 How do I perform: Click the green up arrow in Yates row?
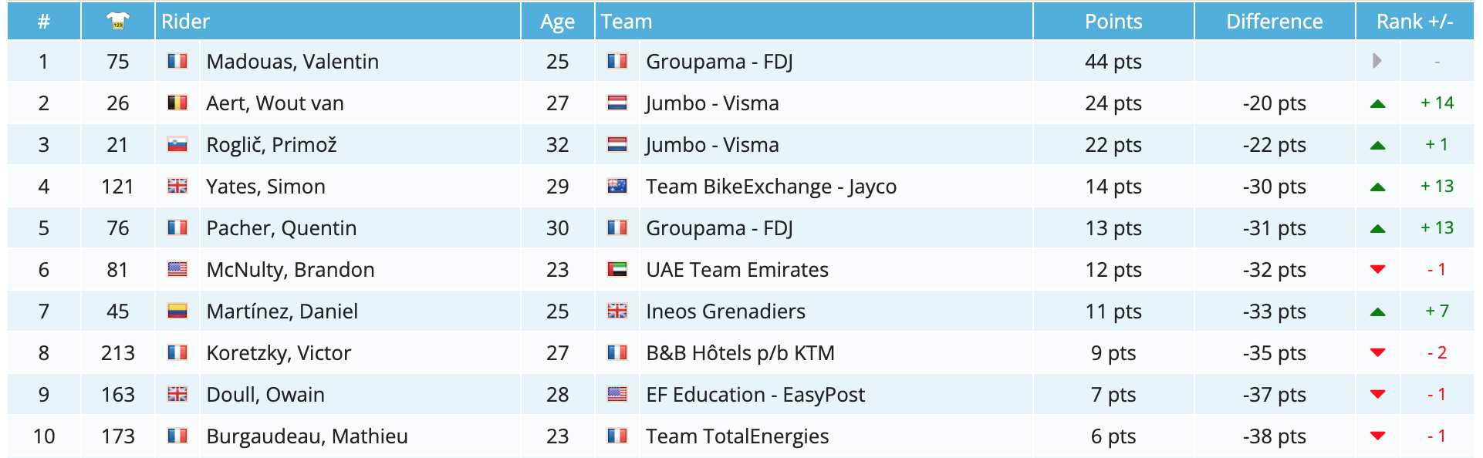tap(1377, 187)
